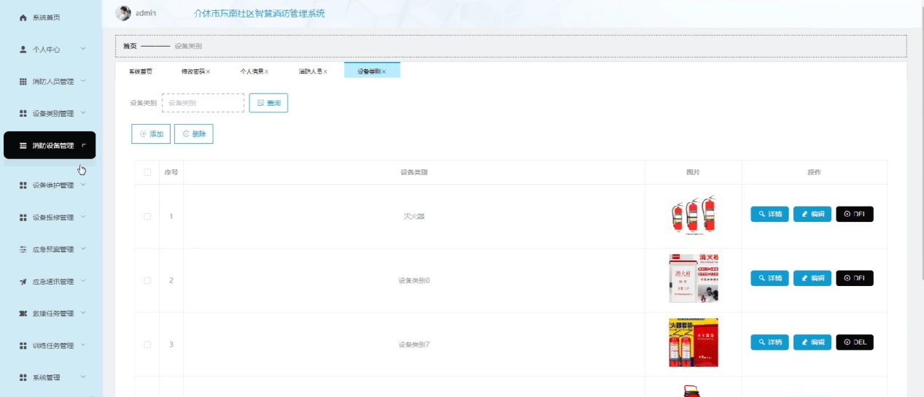Click 编辑 for row 设备类别7

pyautogui.click(x=812, y=342)
